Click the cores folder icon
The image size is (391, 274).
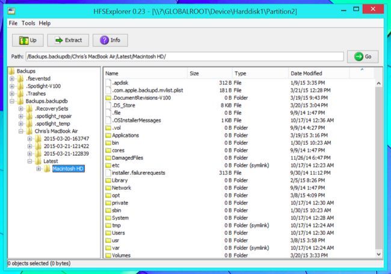point(108,150)
